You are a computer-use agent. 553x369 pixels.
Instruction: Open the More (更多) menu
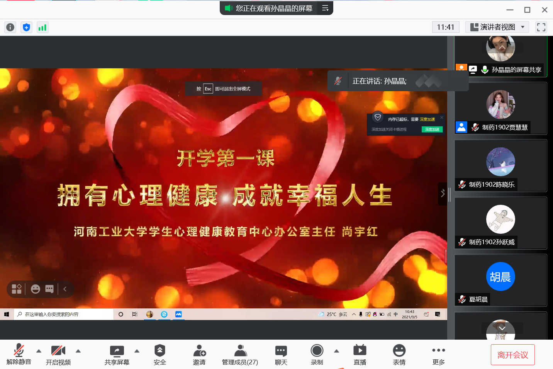coord(438,355)
